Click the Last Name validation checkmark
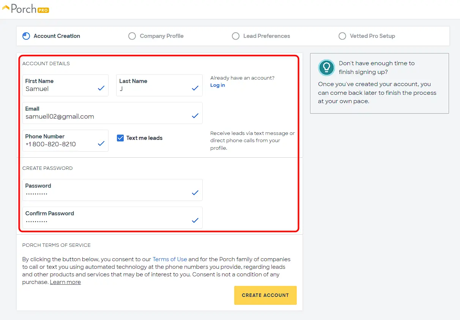 click(x=195, y=88)
